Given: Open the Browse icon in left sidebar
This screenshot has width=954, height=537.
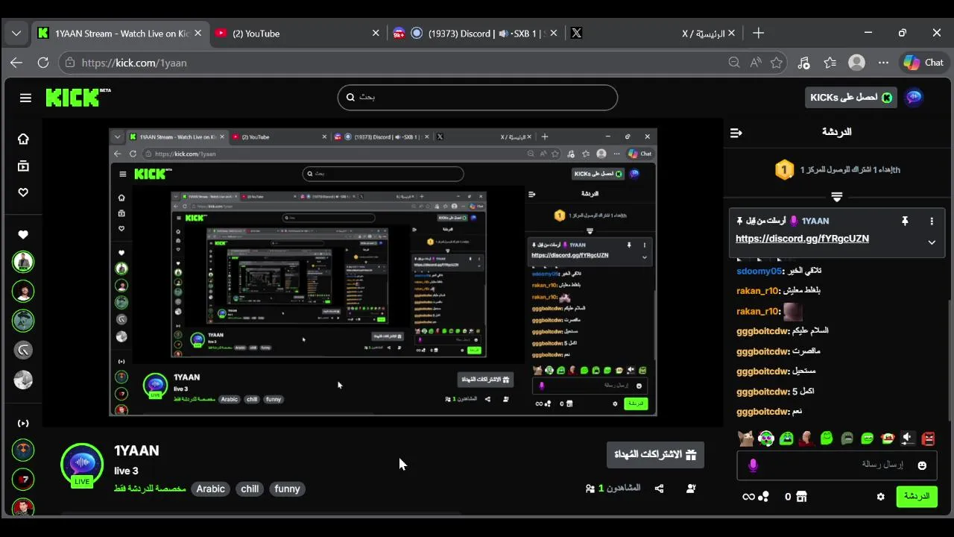Looking at the screenshot, I should [23, 166].
